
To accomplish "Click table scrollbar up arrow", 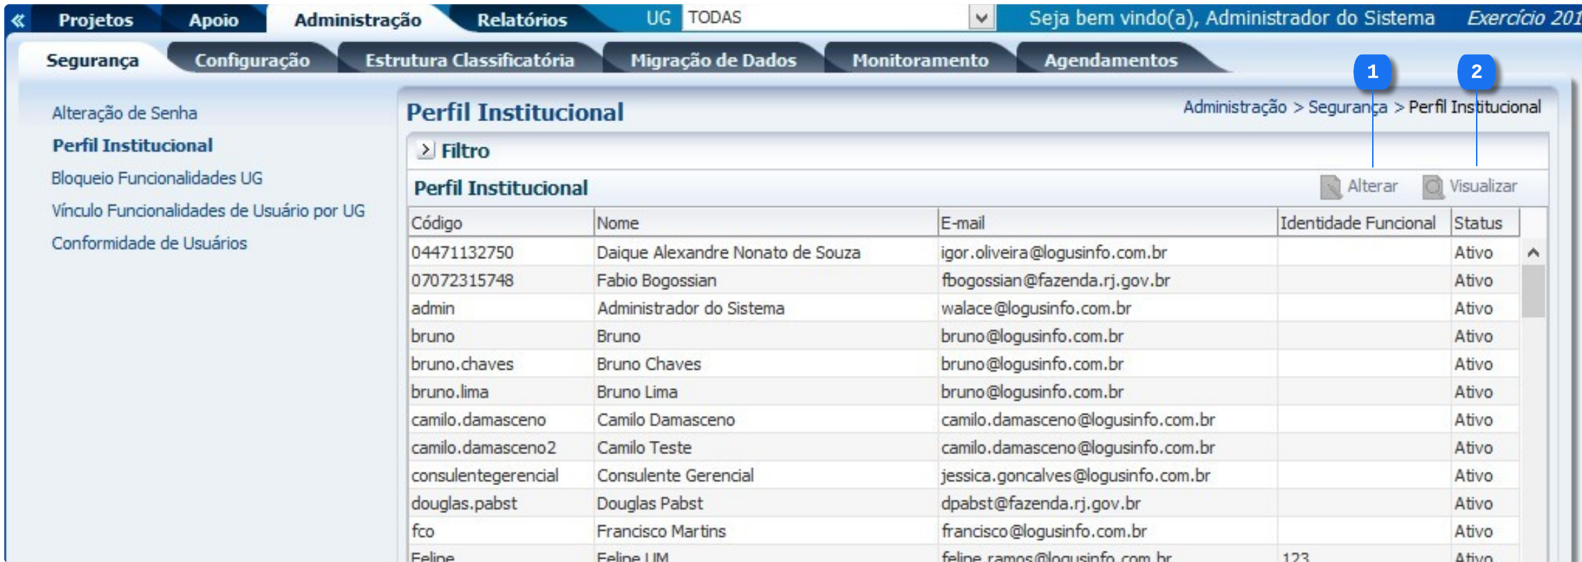I will [x=1534, y=253].
